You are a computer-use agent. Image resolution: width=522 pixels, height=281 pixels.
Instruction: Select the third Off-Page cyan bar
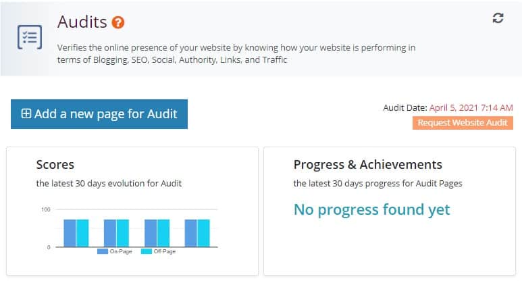[x=163, y=233]
